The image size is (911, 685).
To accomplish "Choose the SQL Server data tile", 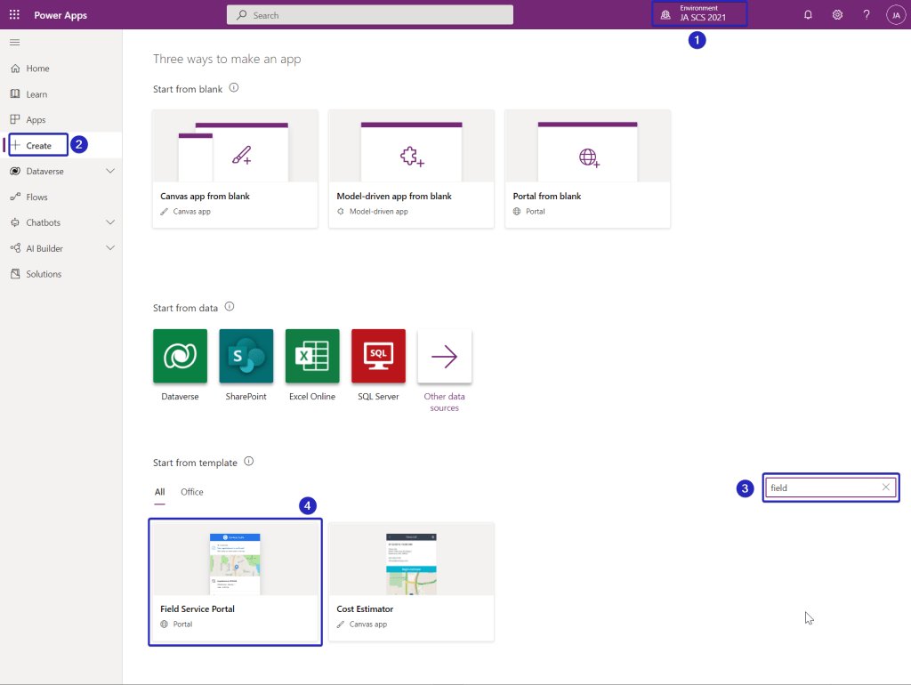I will (378, 356).
